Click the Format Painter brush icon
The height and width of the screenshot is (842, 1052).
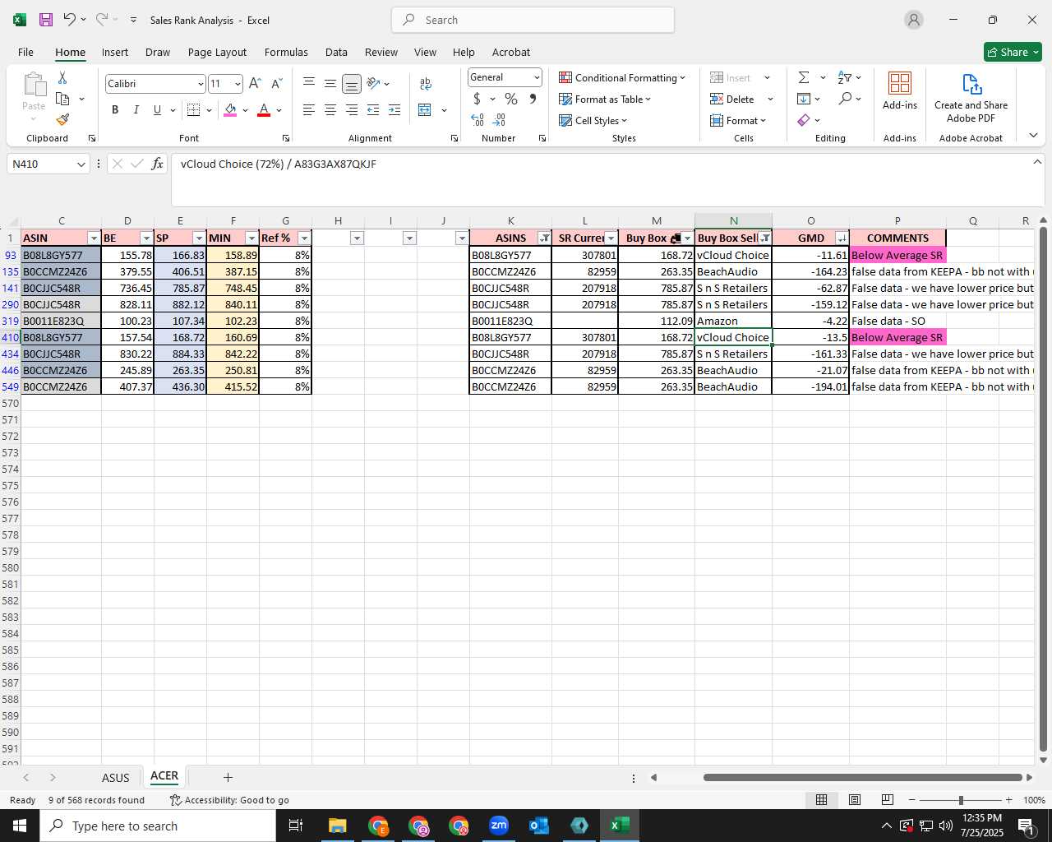pos(62,119)
